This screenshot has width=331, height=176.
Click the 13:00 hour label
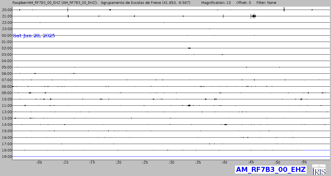click(x=7, y=118)
